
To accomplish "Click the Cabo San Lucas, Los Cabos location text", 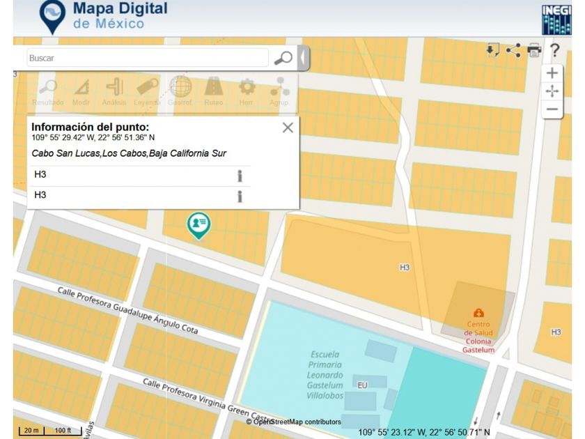I will tap(129, 153).
